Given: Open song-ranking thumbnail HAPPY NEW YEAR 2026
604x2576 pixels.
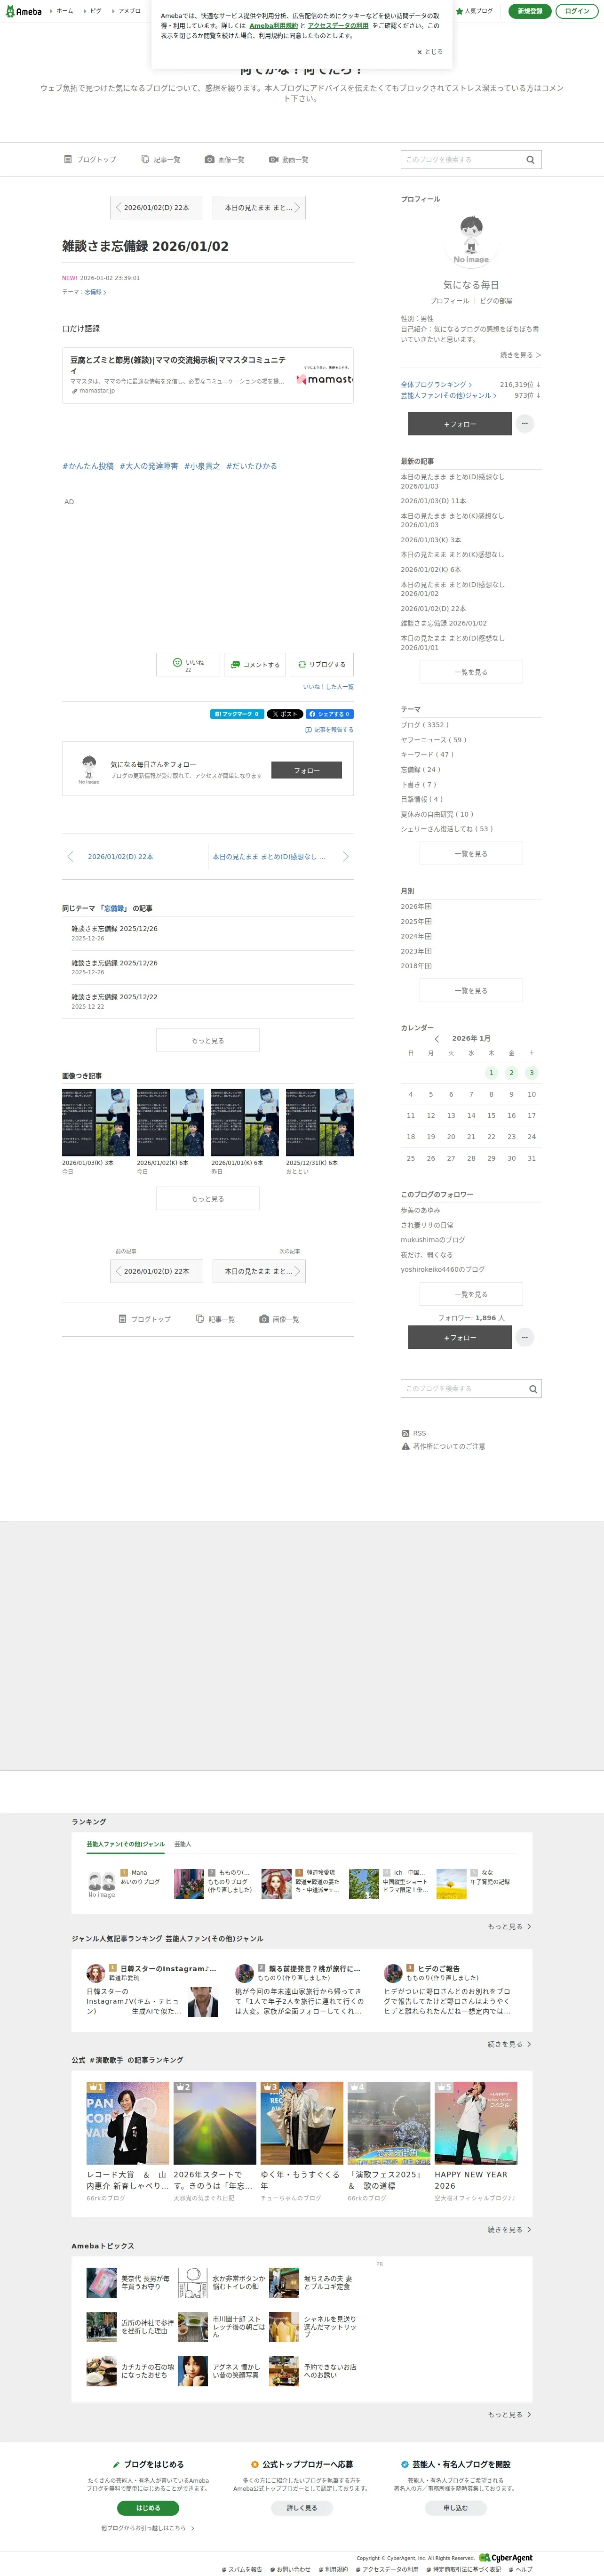Looking at the screenshot, I should 476,2123.
